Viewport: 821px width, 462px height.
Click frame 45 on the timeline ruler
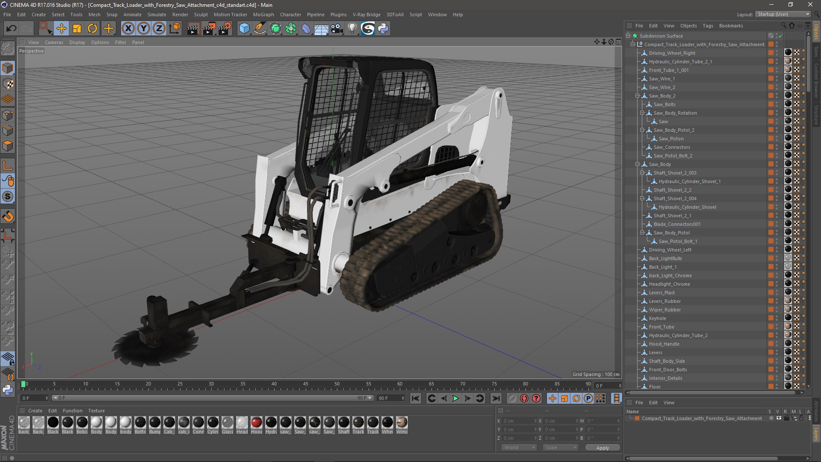point(305,384)
